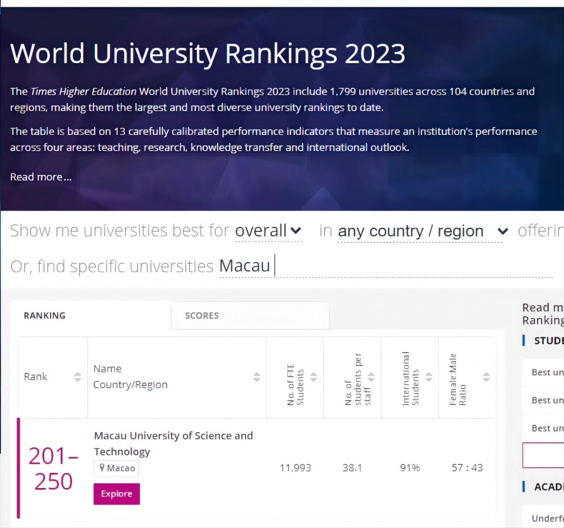Viewport: 564px width, 528px height.
Task: Click the Female:Male Ratio column header
Action: [x=457, y=380]
